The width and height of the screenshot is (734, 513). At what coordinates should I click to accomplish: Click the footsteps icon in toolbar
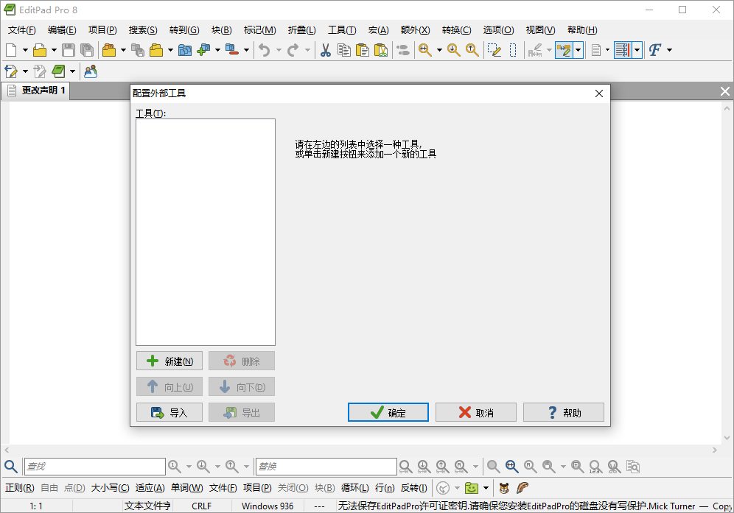pyautogui.click(x=402, y=50)
